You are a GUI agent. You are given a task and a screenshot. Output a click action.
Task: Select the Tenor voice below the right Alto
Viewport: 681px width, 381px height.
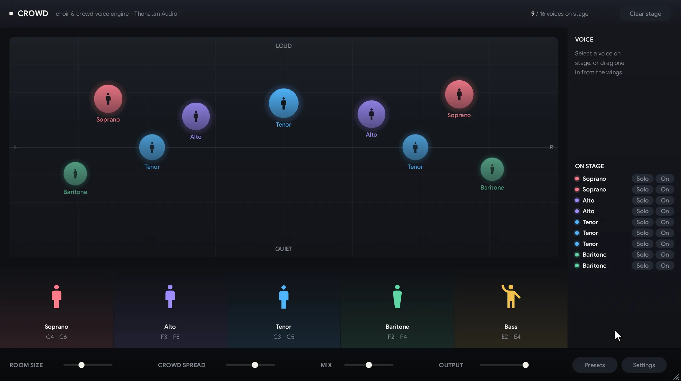415,147
